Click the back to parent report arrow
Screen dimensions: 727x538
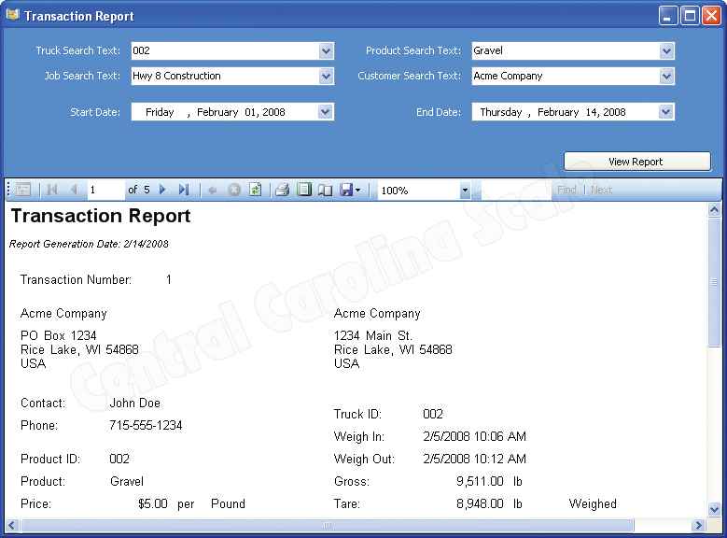(213, 190)
